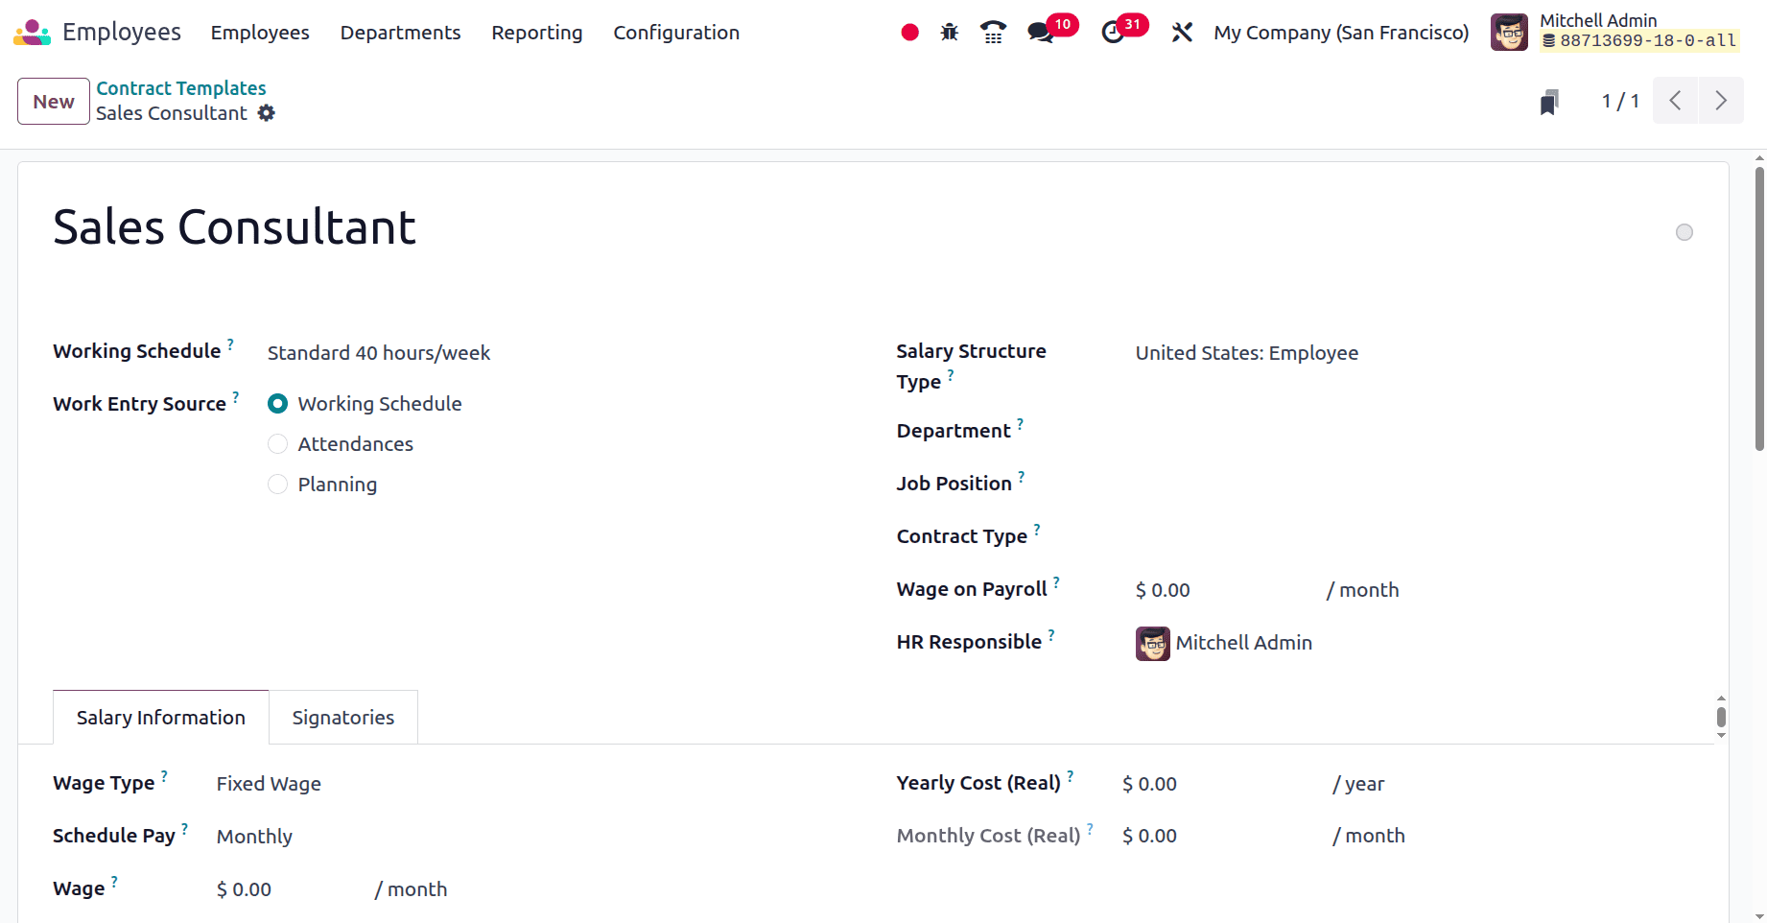Open company switcher My Company (San Francisco)
The width and height of the screenshot is (1767, 923).
coord(1341,33)
